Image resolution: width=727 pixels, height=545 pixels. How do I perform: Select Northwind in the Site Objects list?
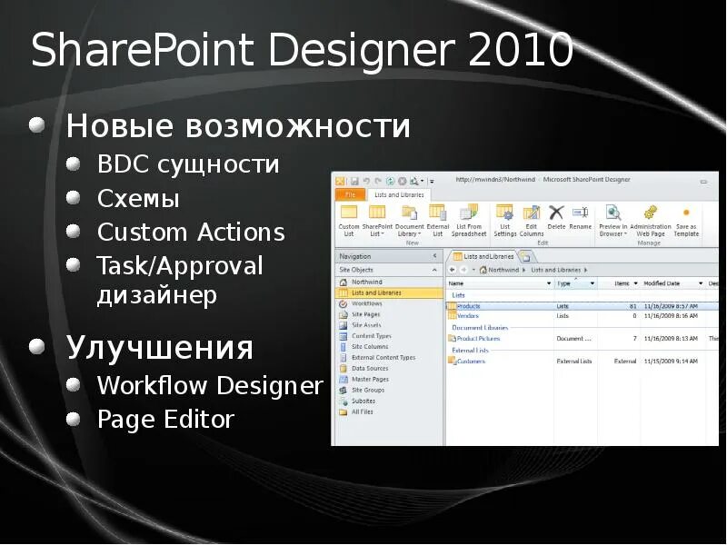389,282
